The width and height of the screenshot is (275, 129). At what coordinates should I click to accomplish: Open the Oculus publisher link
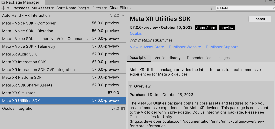pyautogui.click(x=136, y=33)
